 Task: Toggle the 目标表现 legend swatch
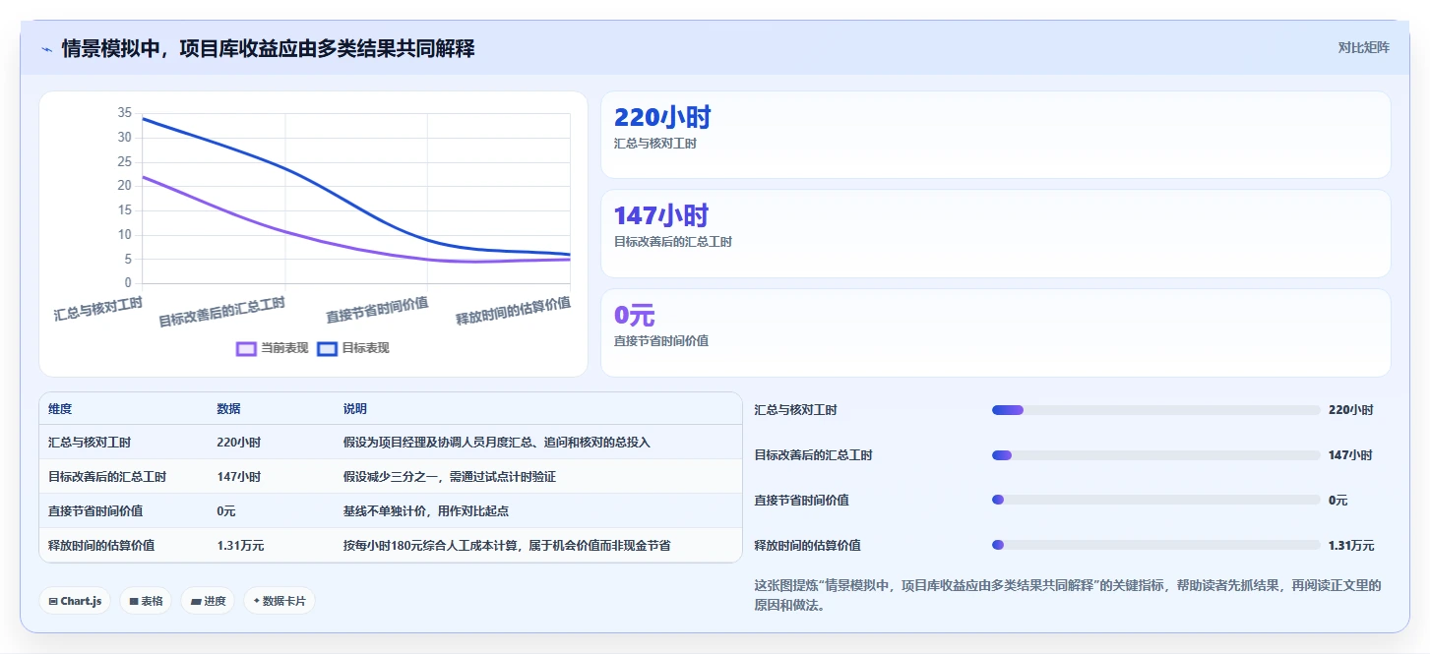[x=327, y=348]
